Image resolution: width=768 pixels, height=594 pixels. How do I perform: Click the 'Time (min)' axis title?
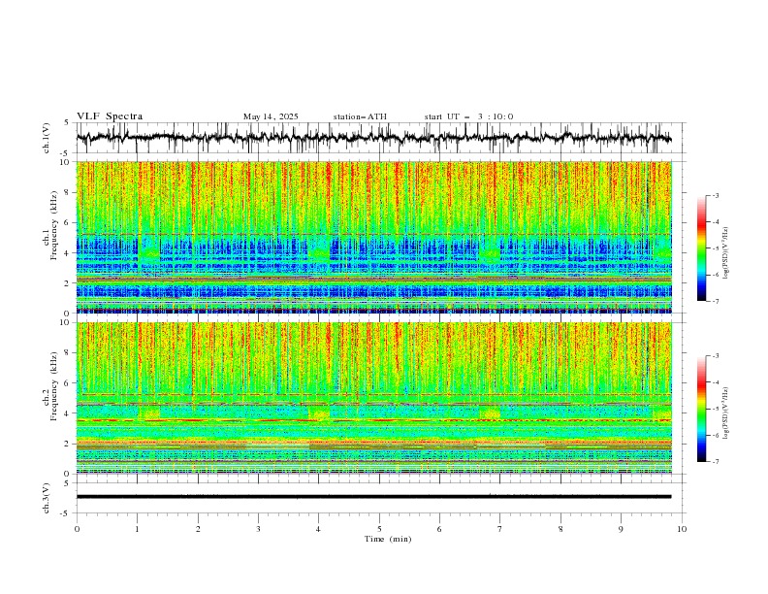point(388,539)
